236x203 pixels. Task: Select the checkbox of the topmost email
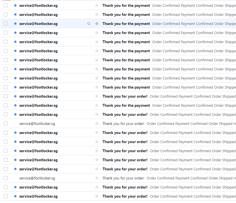[x=6, y=5]
